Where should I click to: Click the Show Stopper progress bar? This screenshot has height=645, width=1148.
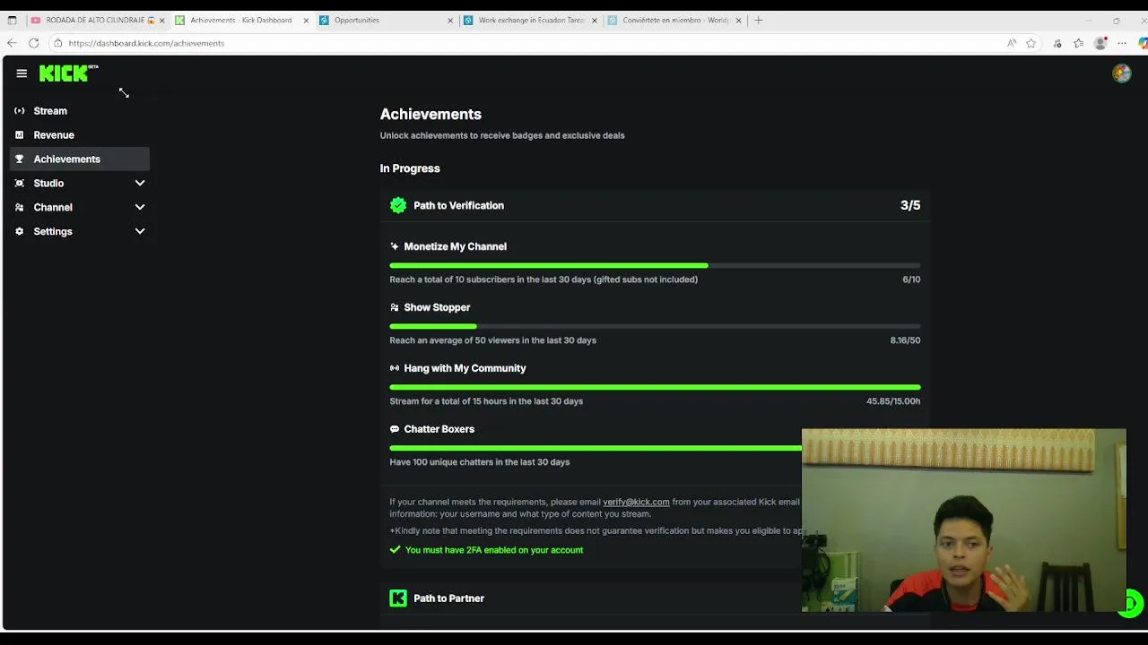pos(655,326)
